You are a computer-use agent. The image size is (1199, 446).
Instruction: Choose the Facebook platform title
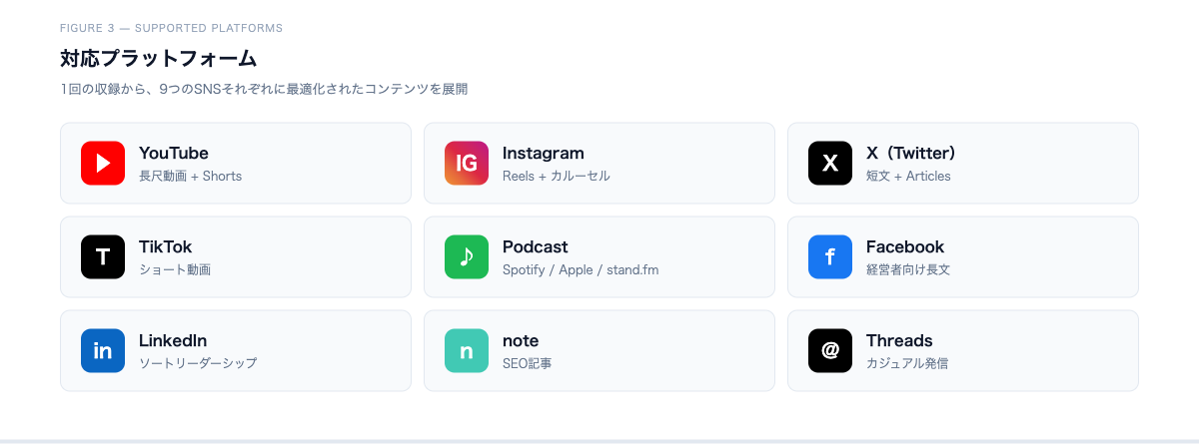[x=905, y=246]
